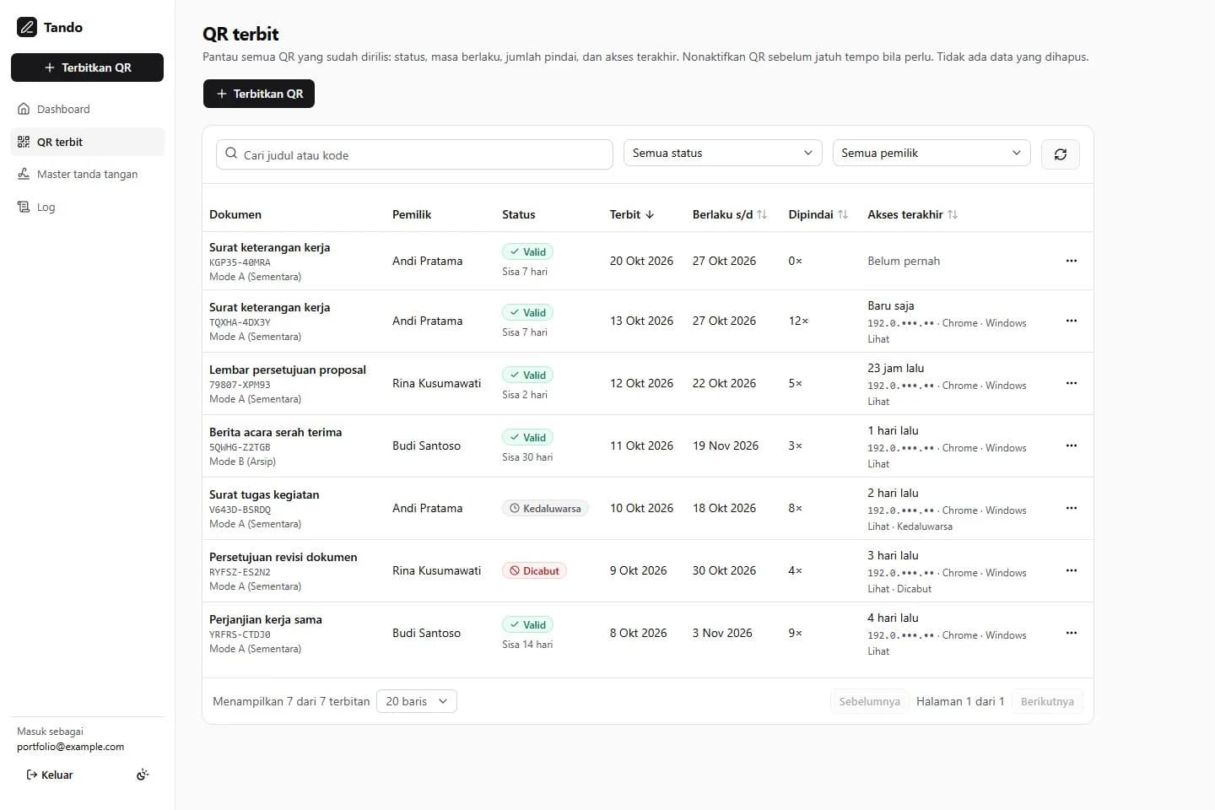The width and height of the screenshot is (1215, 810).
Task: Open the Semua status dropdown
Action: click(x=722, y=153)
